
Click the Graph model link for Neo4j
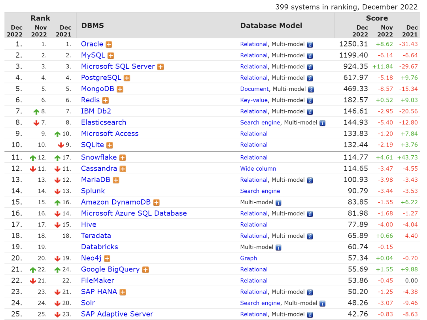248,258
